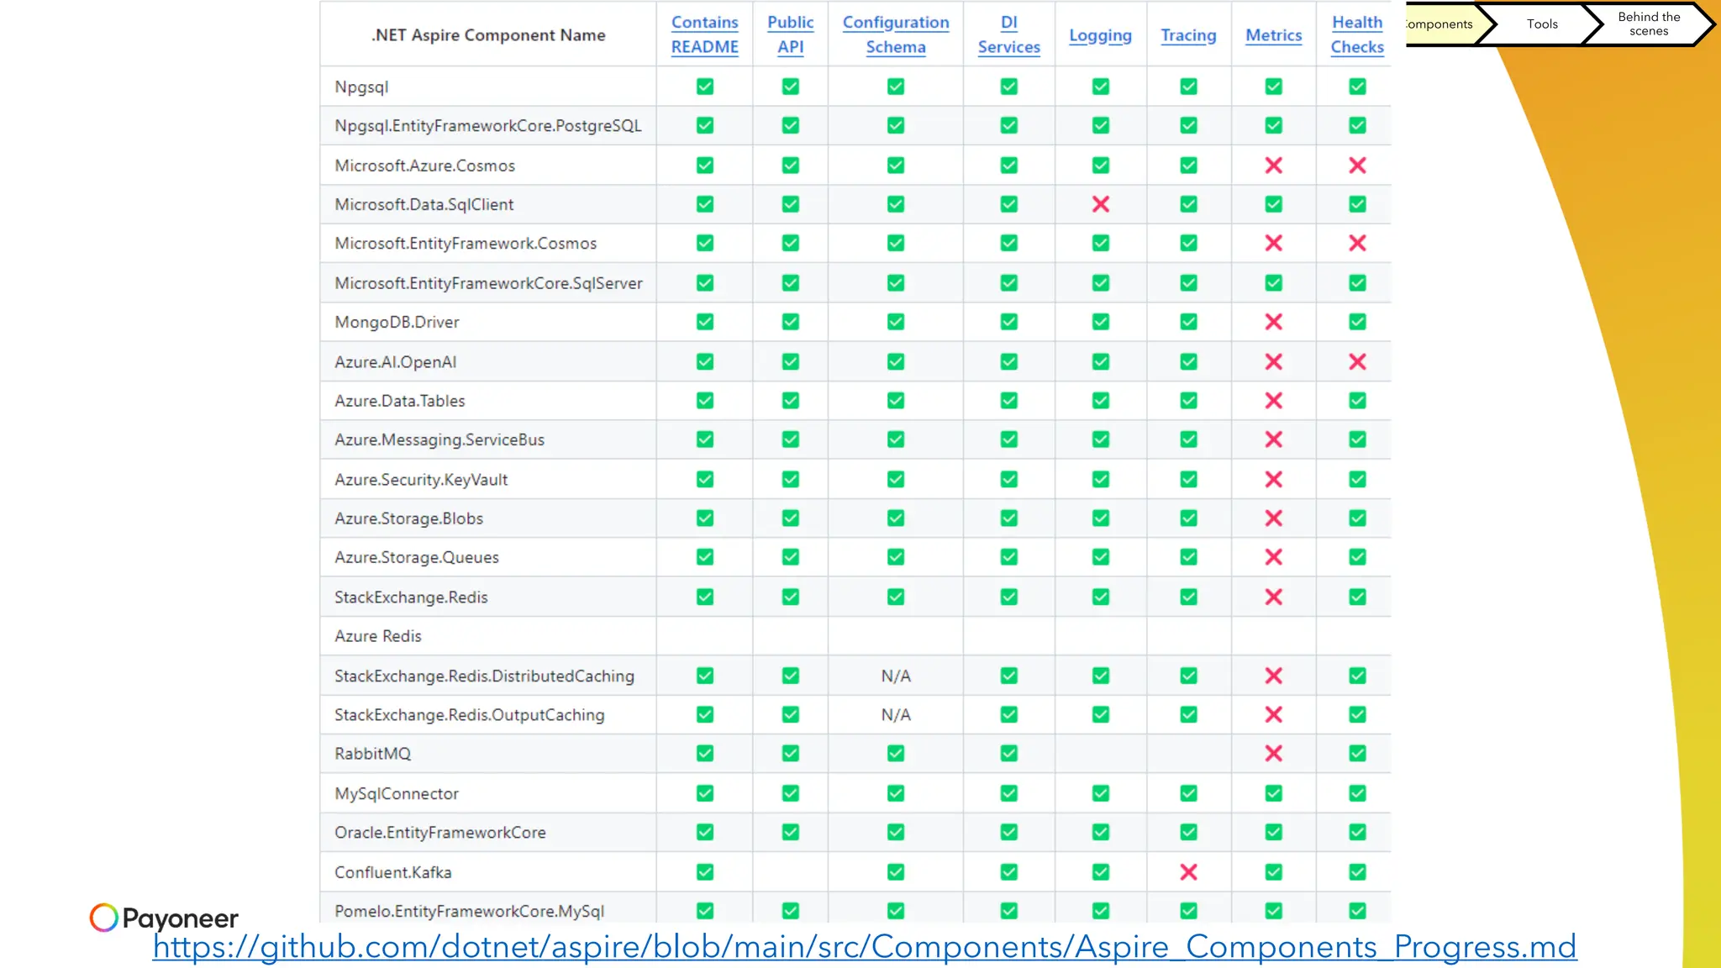The height and width of the screenshot is (968, 1721).
Task: Click Metrics red cross for Microsoft.EntityFramework.Cosmos
Action: tap(1273, 243)
